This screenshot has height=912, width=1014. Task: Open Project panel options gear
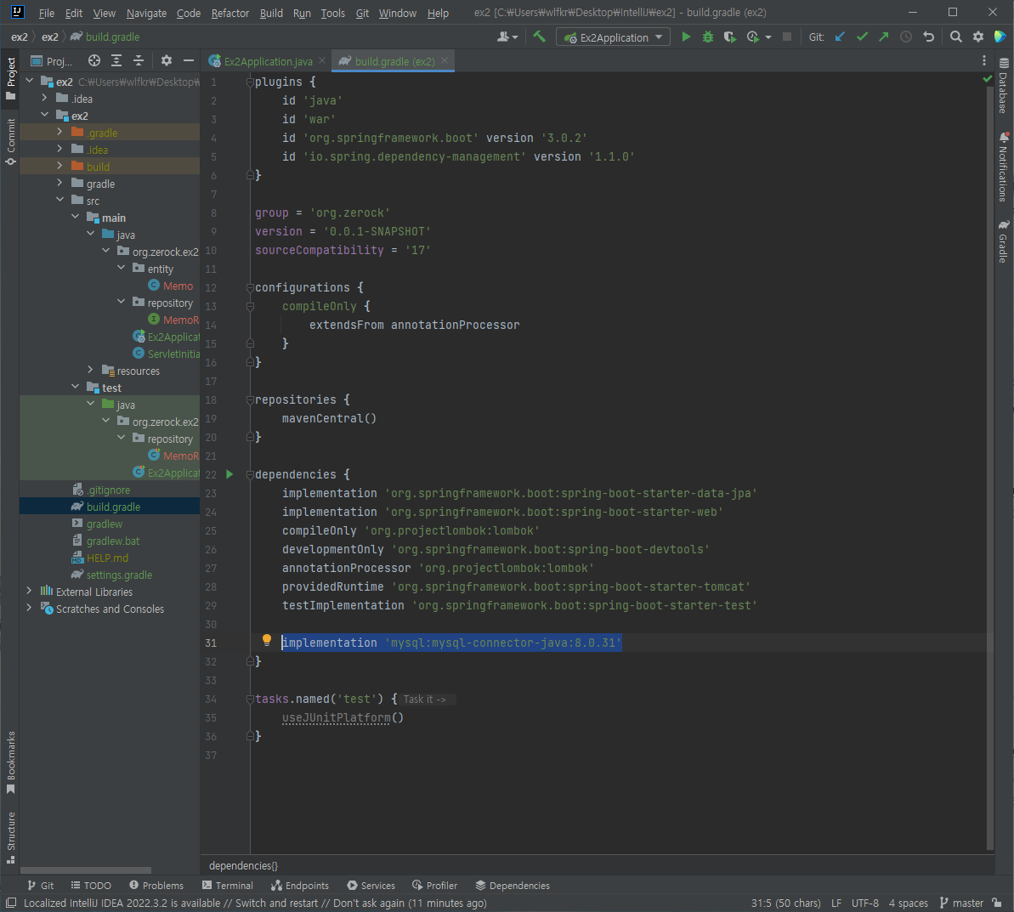tap(167, 61)
